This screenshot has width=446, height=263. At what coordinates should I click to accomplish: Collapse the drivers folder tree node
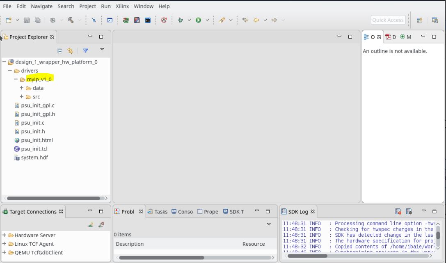[10, 71]
